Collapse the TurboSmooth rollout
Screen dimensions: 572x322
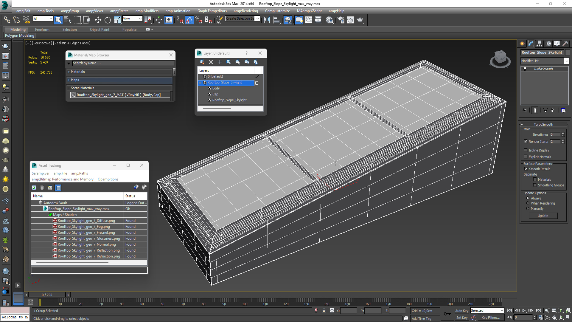click(x=543, y=124)
